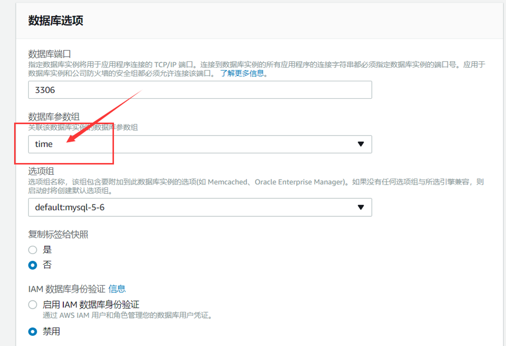Select the 禁用 radio under IAM verification
506x346 pixels.
coord(32,331)
